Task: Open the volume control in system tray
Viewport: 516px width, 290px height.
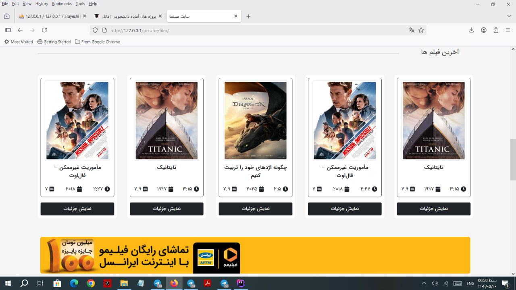Action: pos(435,284)
